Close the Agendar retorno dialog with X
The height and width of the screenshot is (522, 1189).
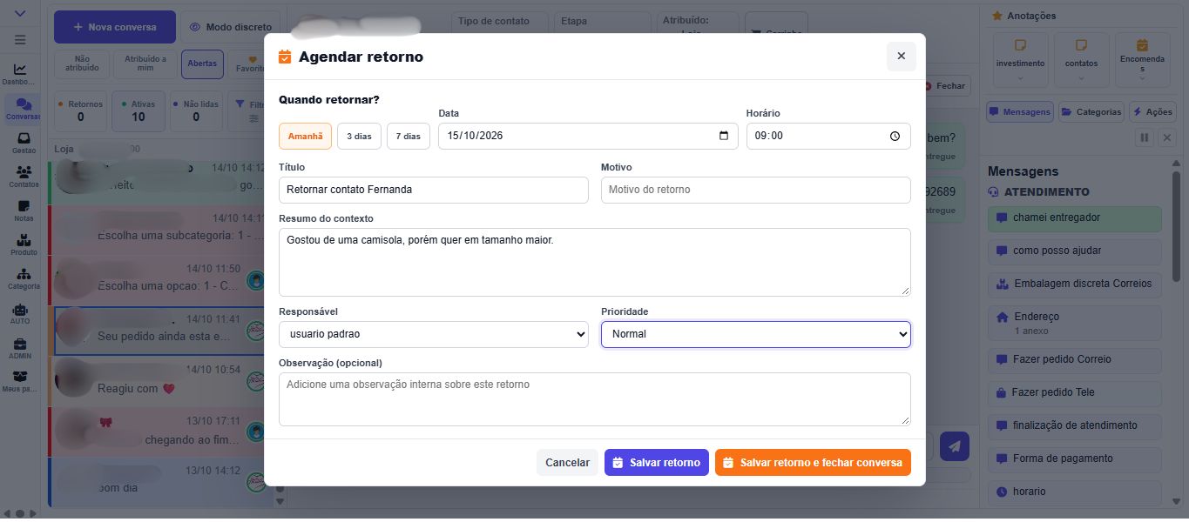click(x=901, y=56)
